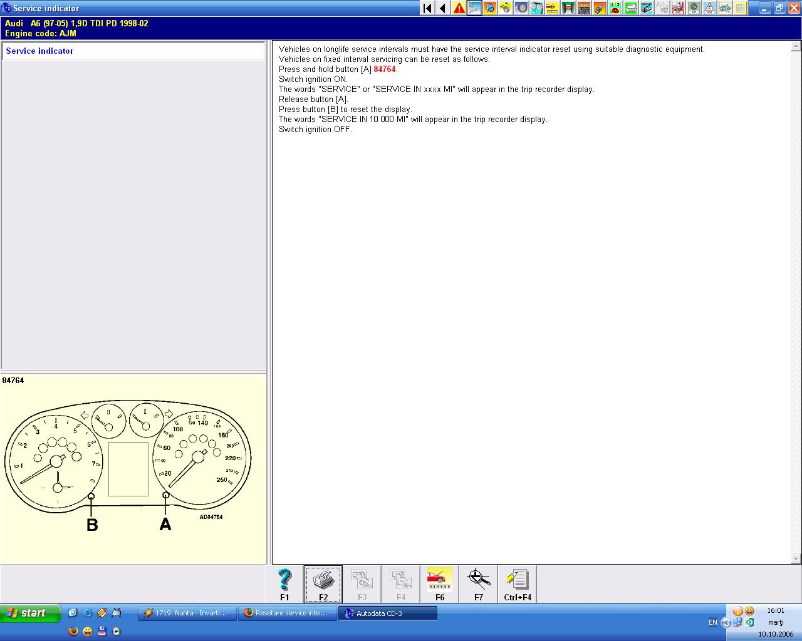Switch to the Resetare service inte... Firefox window
The width and height of the screenshot is (802, 641).
(x=288, y=613)
